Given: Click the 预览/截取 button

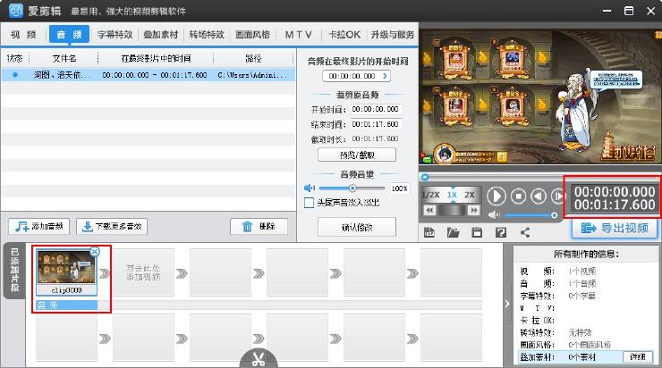Looking at the screenshot, I should (357, 155).
